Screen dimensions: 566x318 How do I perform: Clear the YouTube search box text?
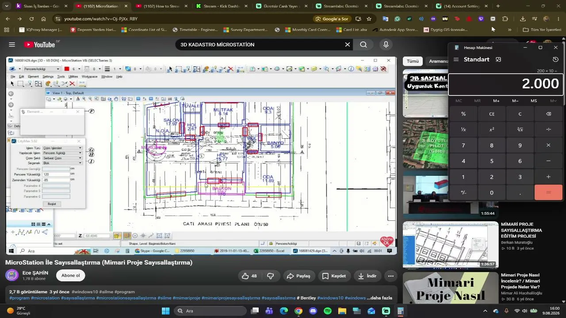(348, 45)
